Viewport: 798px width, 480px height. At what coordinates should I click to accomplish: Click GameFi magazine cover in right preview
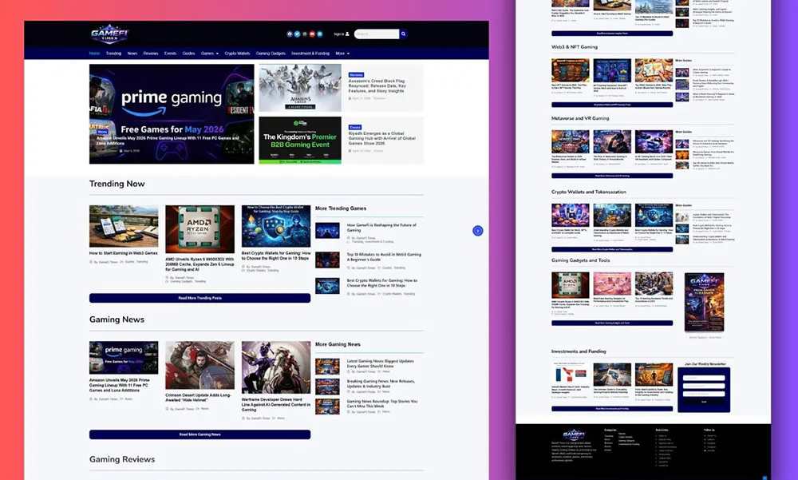point(705,303)
